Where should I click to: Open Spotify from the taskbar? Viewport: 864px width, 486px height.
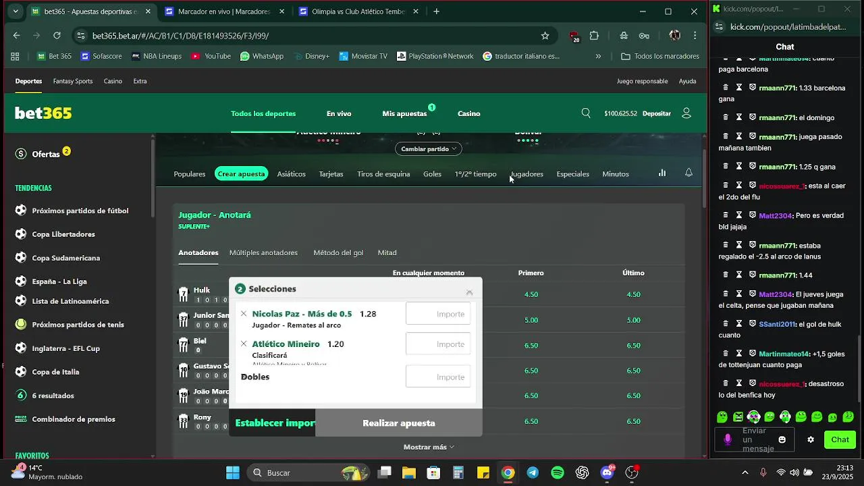click(558, 473)
